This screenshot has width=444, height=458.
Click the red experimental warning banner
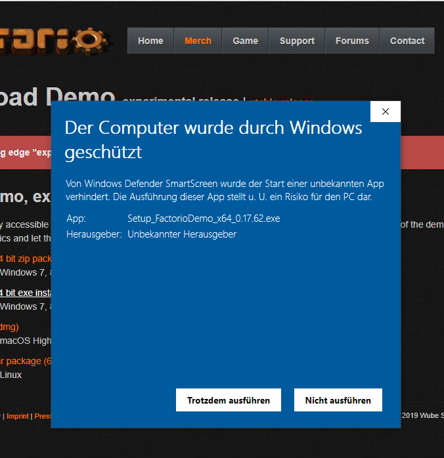tap(26, 153)
